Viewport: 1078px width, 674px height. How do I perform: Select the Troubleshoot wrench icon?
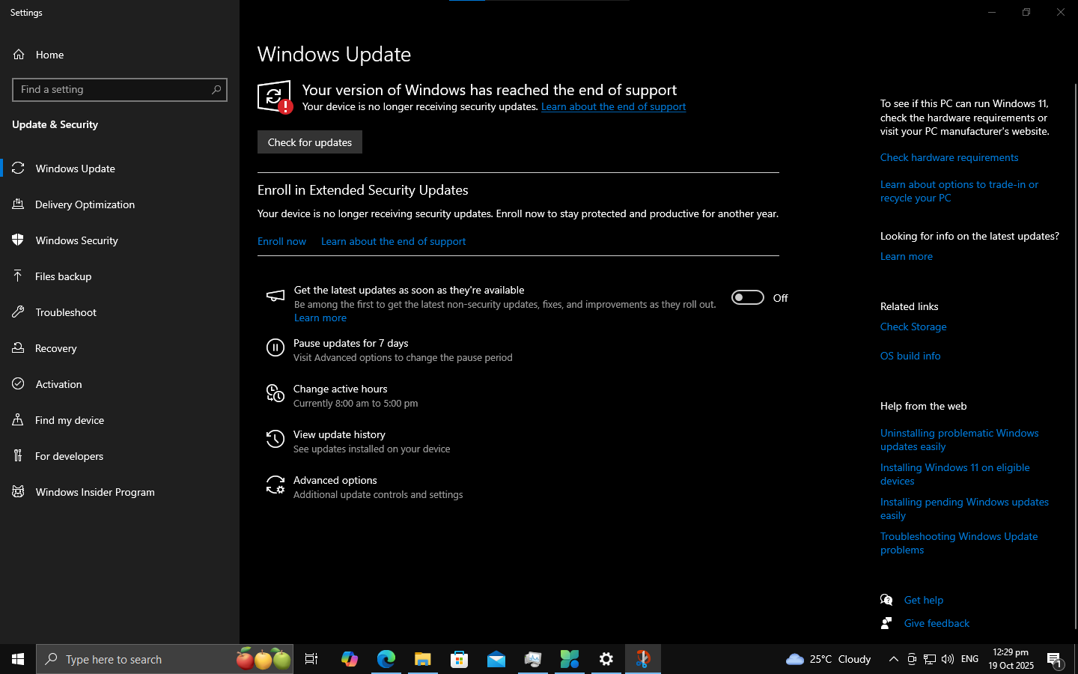16,312
